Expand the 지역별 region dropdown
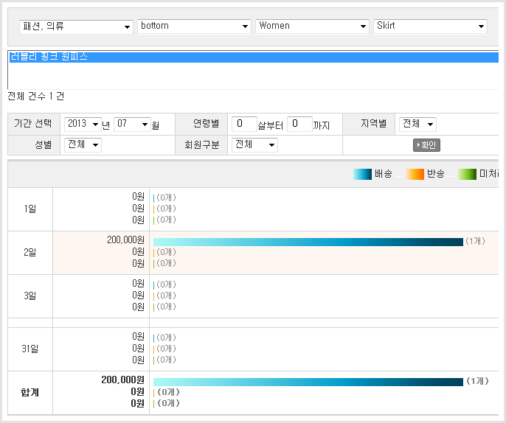Screen dimensions: 506x423 click(x=417, y=124)
